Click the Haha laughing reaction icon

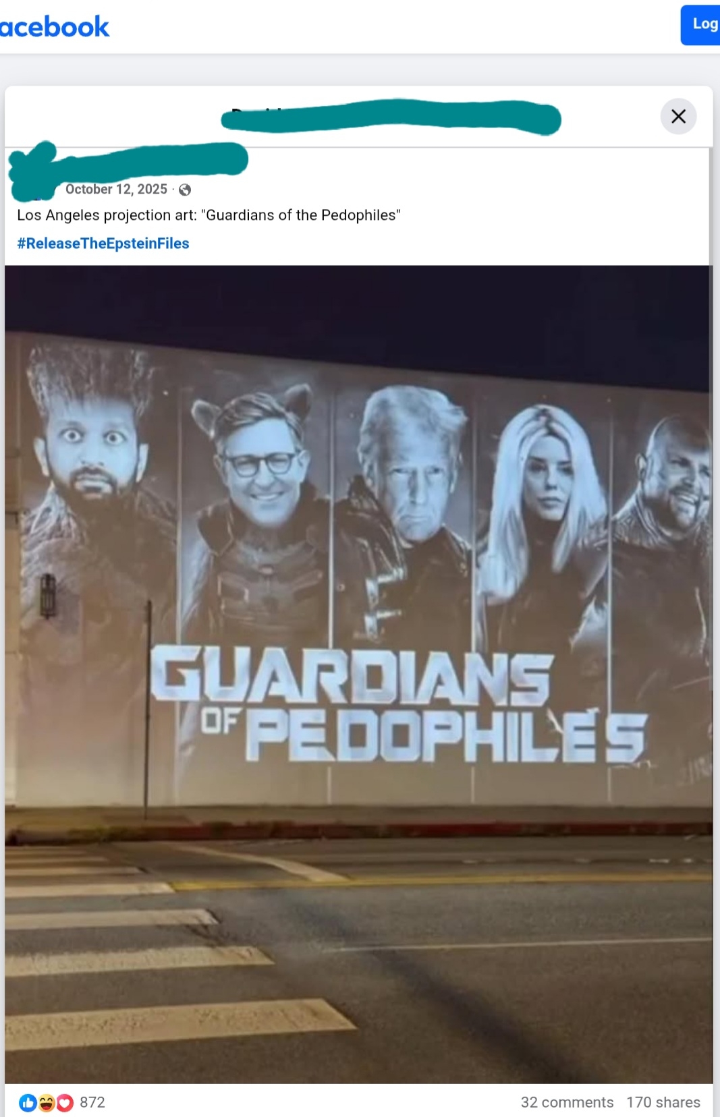46,1103
